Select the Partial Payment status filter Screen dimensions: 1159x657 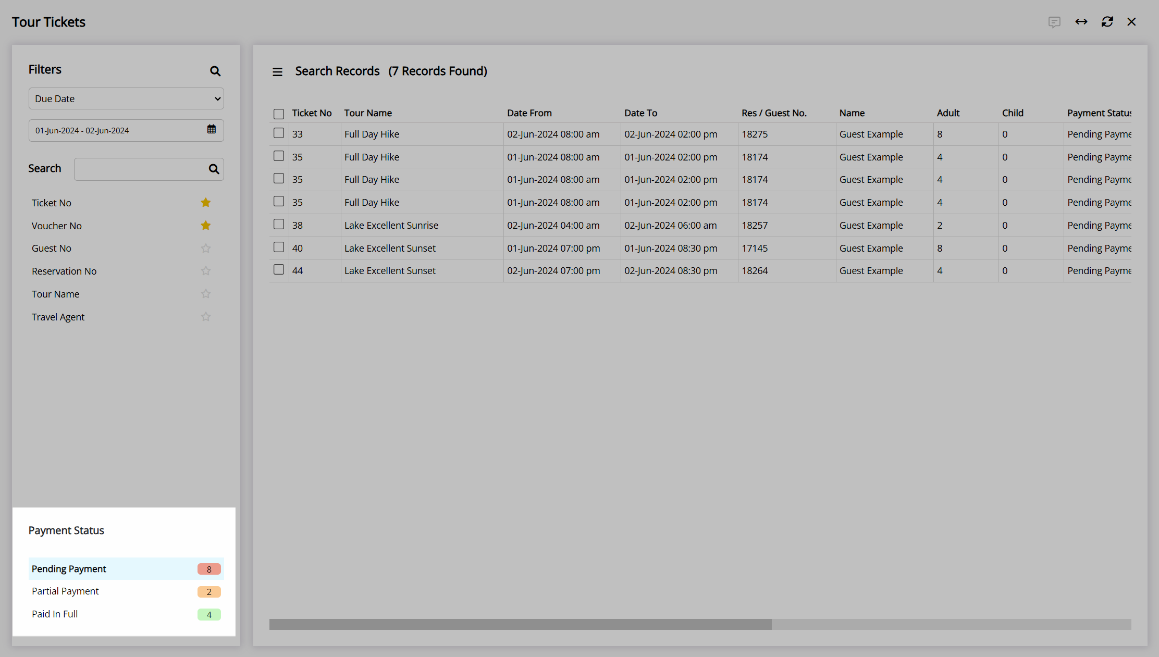[x=126, y=591]
